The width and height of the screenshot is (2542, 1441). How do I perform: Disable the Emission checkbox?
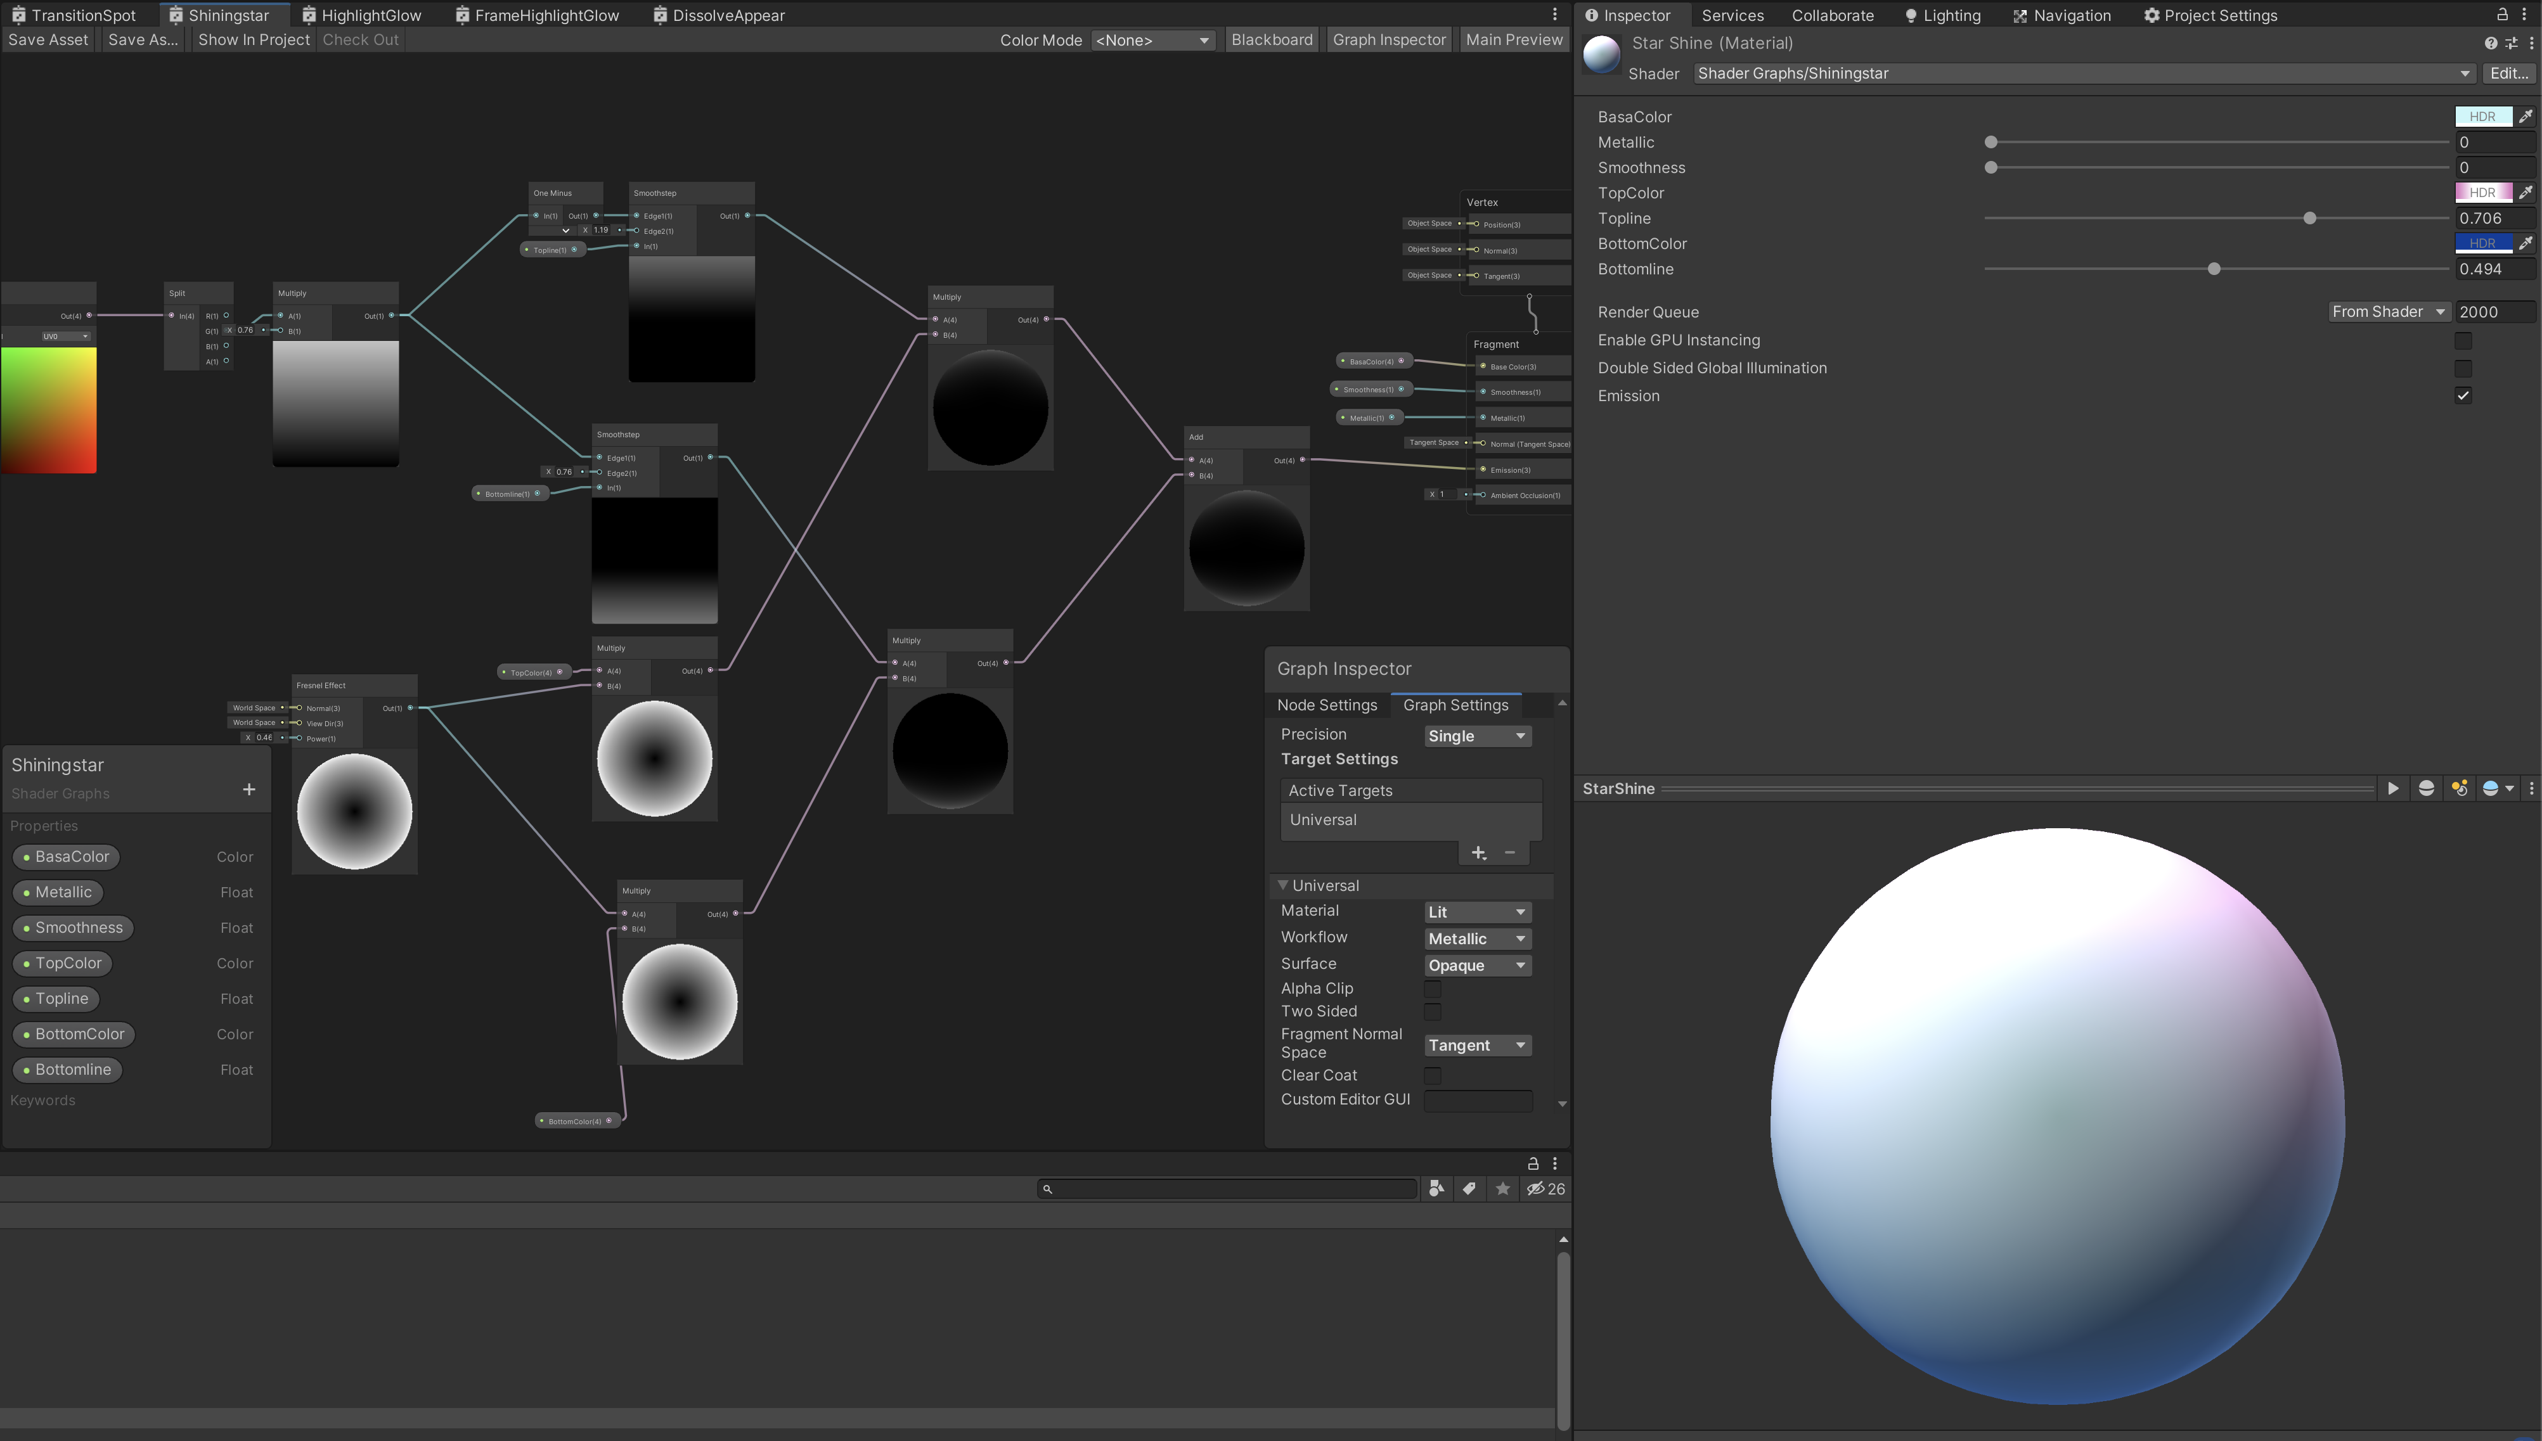2463,396
